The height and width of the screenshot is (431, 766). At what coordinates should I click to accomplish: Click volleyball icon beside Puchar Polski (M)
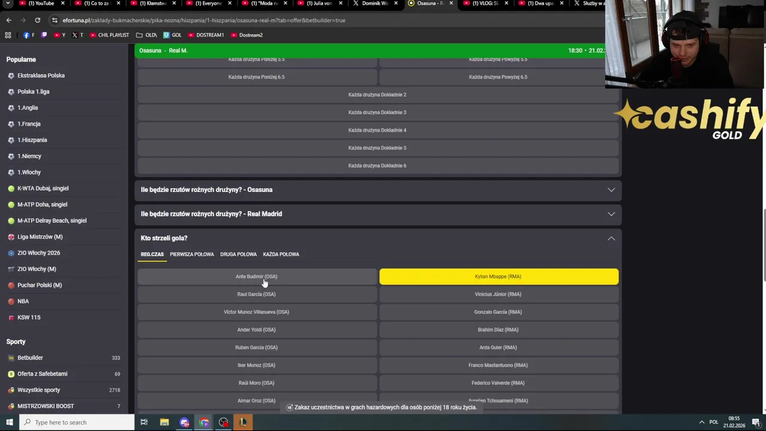point(11,286)
